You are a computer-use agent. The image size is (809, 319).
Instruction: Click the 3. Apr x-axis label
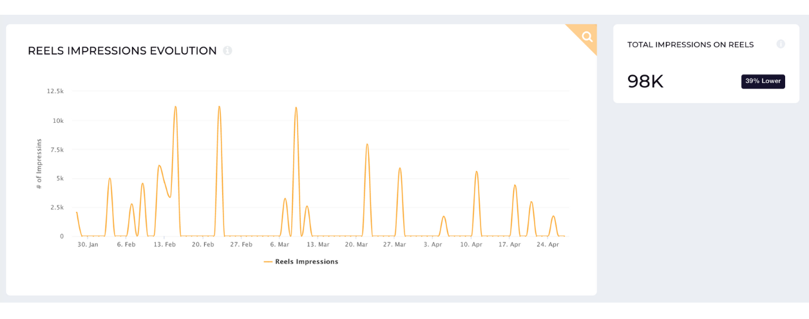[x=433, y=245]
